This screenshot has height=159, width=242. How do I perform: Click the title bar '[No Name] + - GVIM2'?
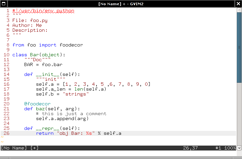[121, 4]
